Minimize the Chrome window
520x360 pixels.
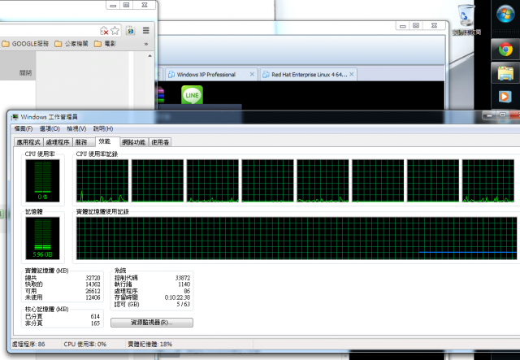(113, 6)
